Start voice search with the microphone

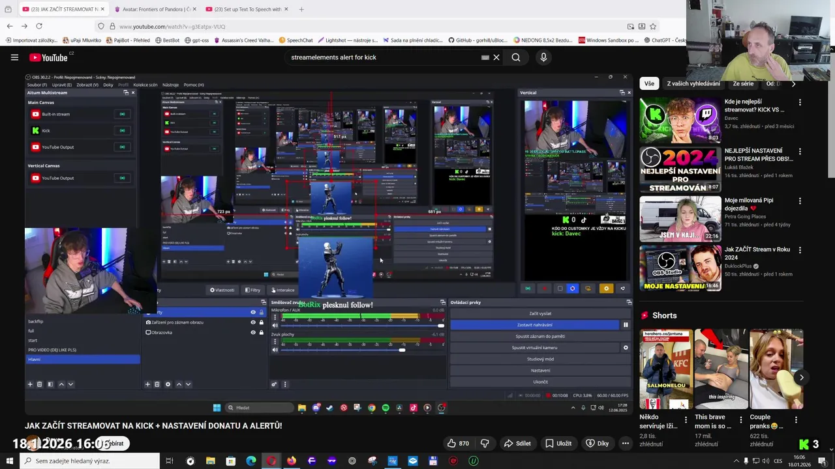pos(543,57)
